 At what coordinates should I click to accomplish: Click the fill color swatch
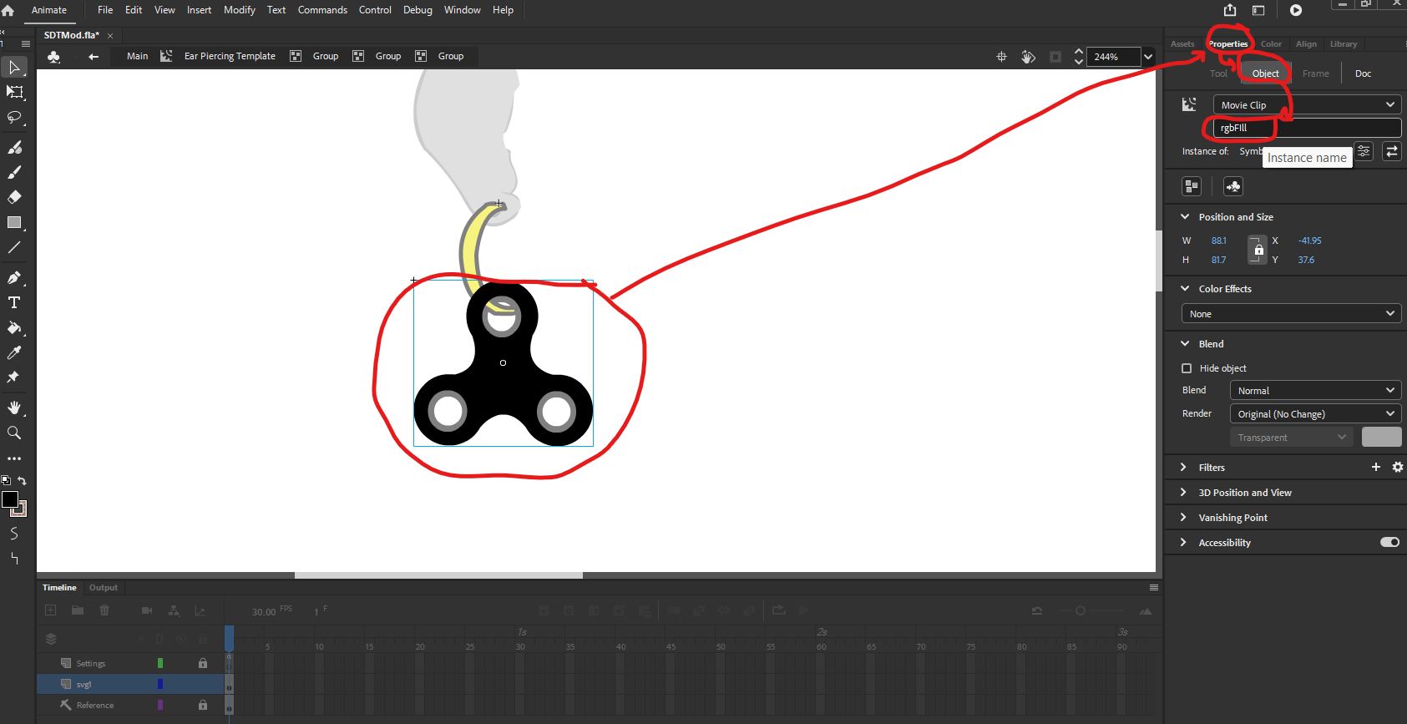(x=18, y=508)
